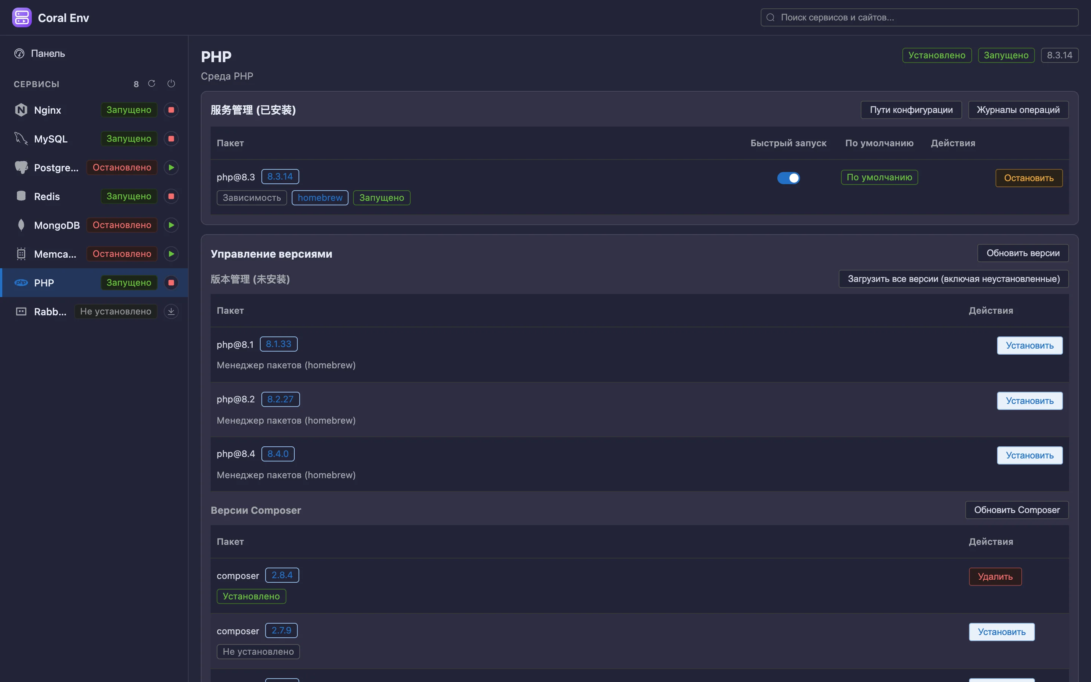Toggle quick launch switch for php@8.3
The image size is (1091, 682).
[x=788, y=178]
